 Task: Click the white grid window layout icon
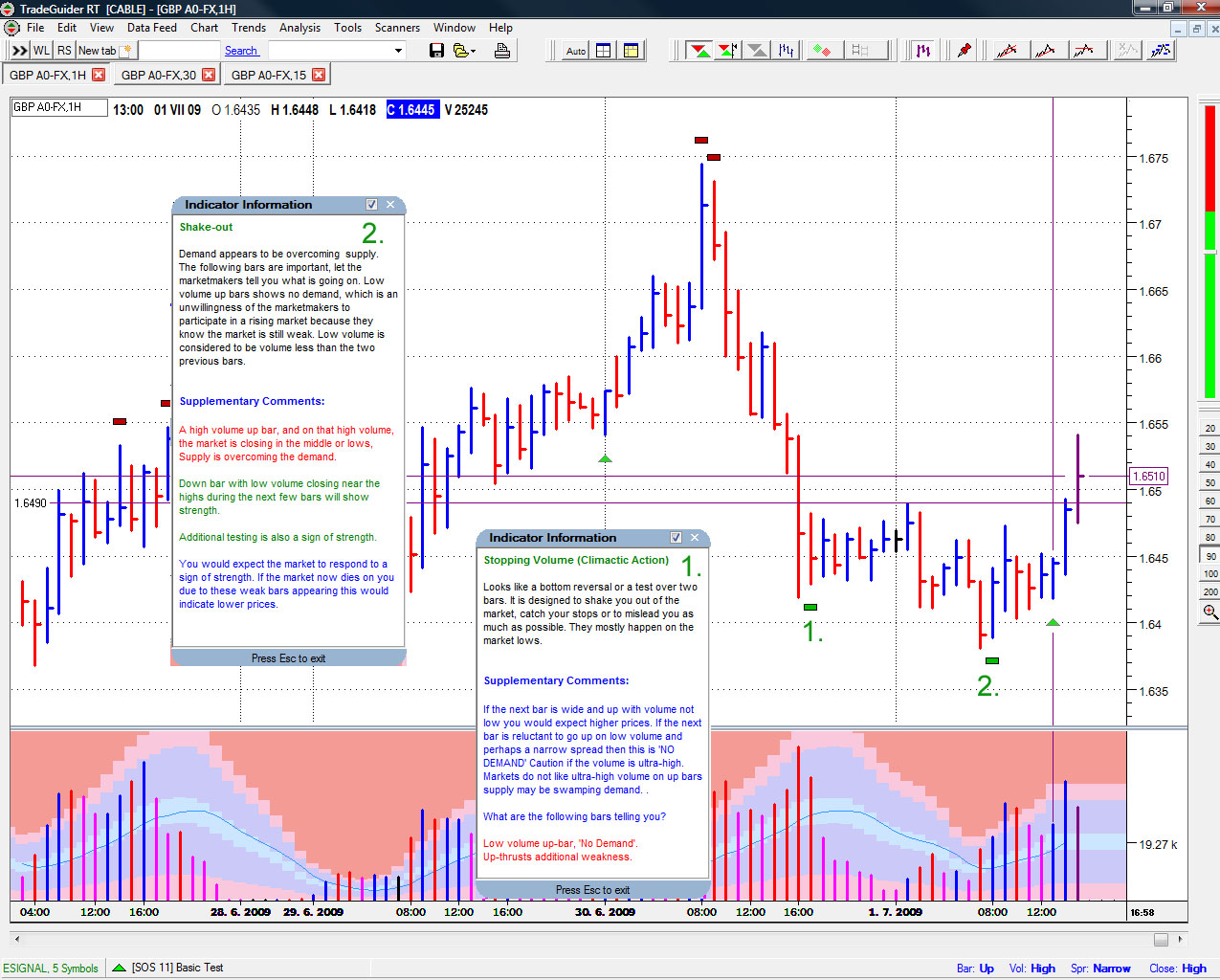[604, 51]
